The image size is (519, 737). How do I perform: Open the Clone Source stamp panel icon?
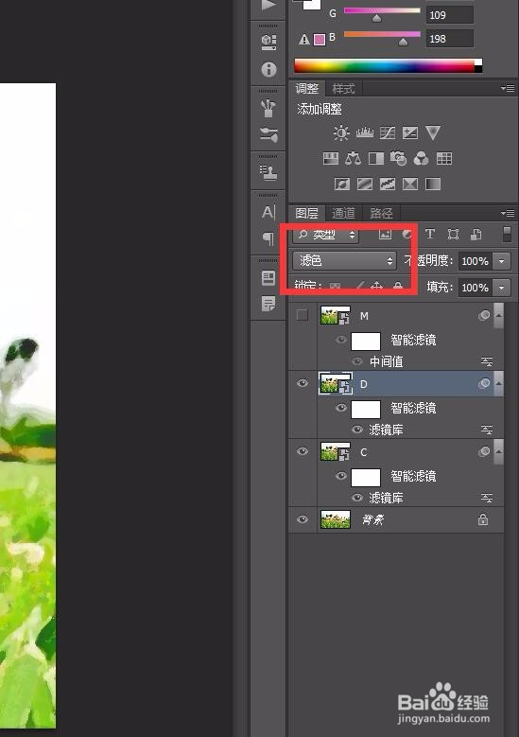coord(268,172)
